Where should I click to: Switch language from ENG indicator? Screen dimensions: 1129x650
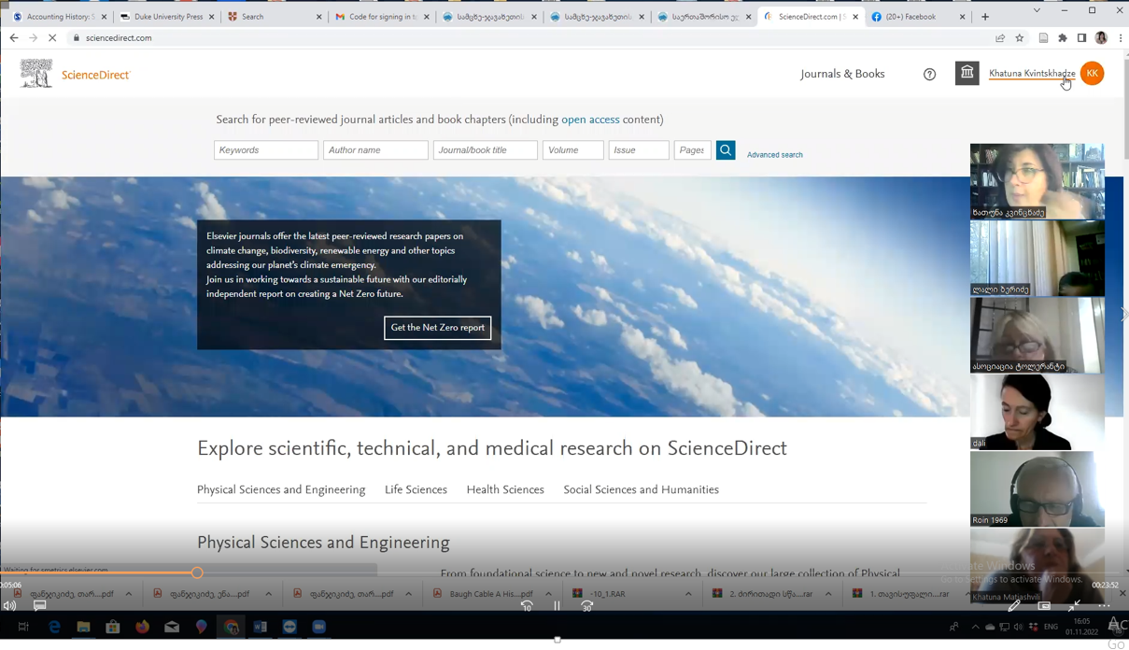(1051, 627)
